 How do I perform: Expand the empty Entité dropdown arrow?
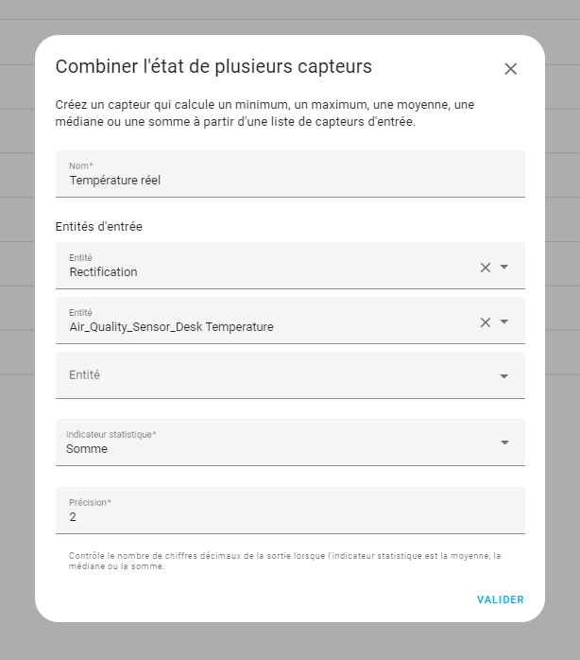(504, 376)
